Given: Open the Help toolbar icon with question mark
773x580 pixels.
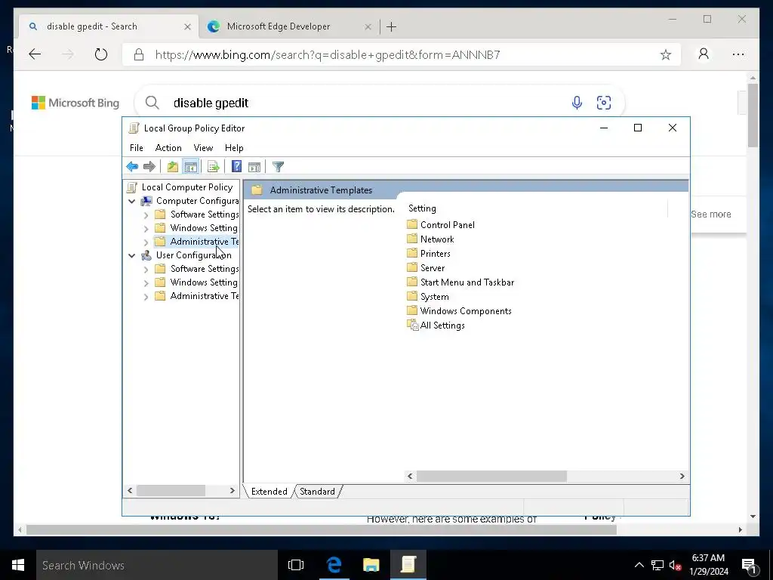Looking at the screenshot, I should (236, 167).
